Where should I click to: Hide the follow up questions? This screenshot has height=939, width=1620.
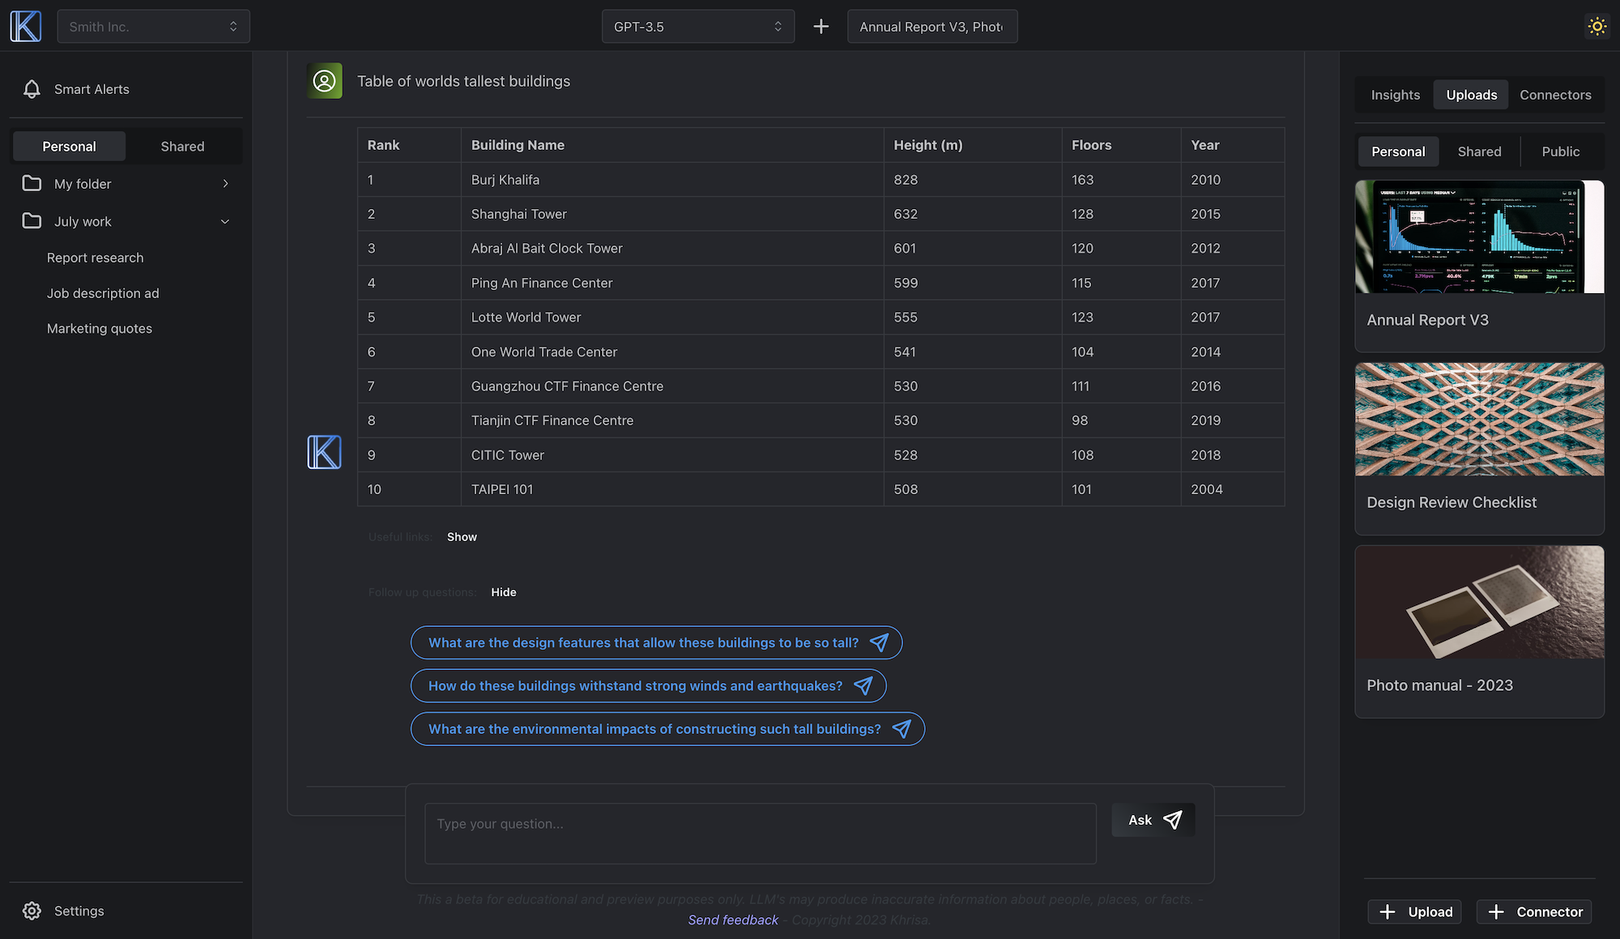click(503, 592)
